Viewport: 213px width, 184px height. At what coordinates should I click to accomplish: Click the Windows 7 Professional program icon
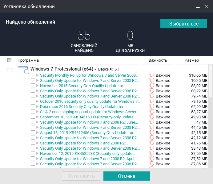tap(23, 70)
